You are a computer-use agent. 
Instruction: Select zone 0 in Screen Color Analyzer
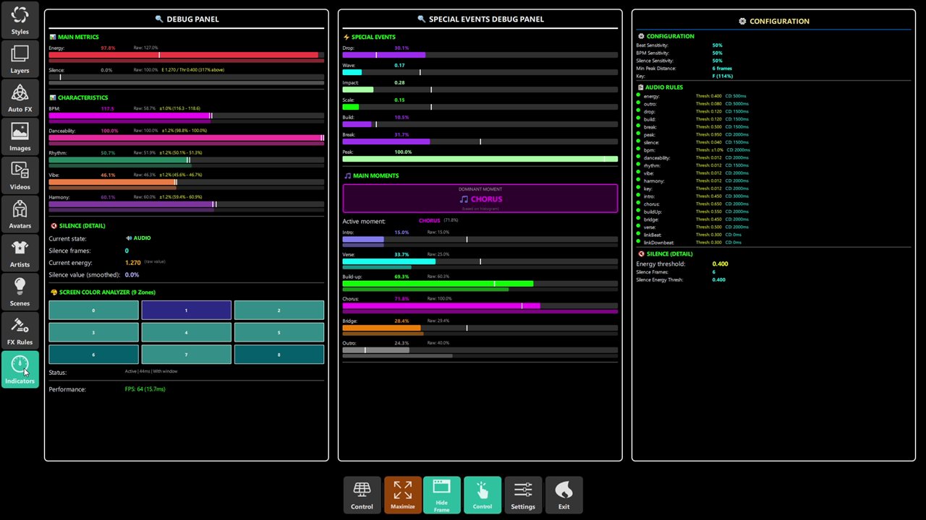(x=93, y=311)
